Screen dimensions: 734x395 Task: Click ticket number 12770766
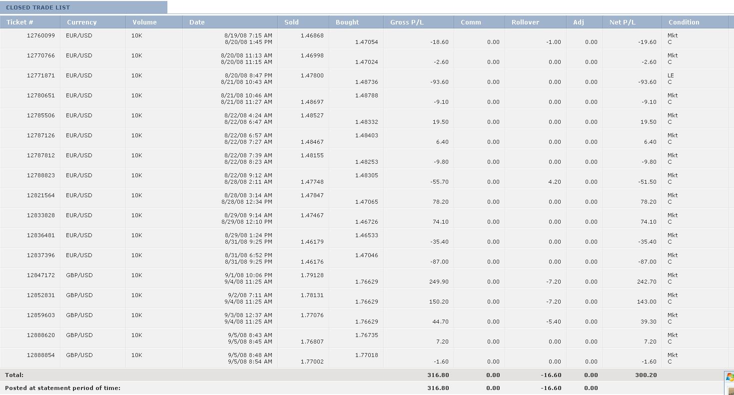pyautogui.click(x=41, y=55)
